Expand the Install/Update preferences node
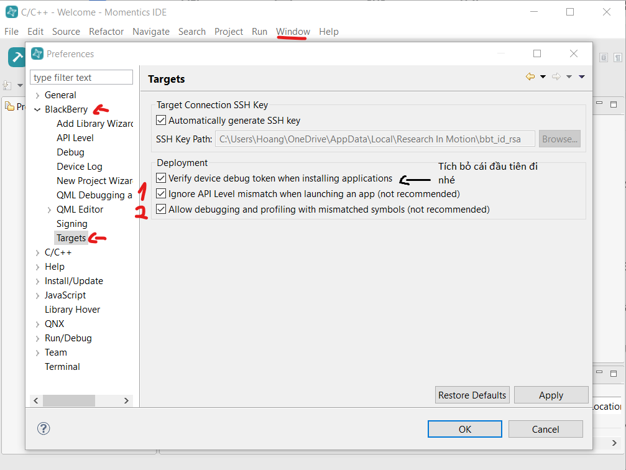This screenshot has width=626, height=470. [37, 282]
